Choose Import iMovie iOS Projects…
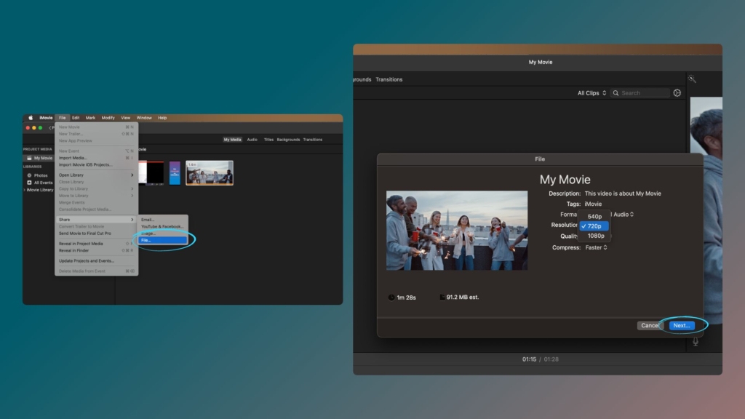Image resolution: width=745 pixels, height=419 pixels. click(x=96, y=165)
